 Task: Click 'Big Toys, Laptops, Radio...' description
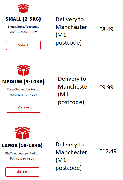click(x=22, y=153)
